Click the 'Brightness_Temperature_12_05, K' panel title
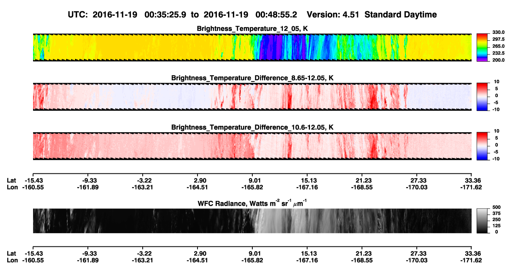This screenshot has width=524, height=269. 252,29
